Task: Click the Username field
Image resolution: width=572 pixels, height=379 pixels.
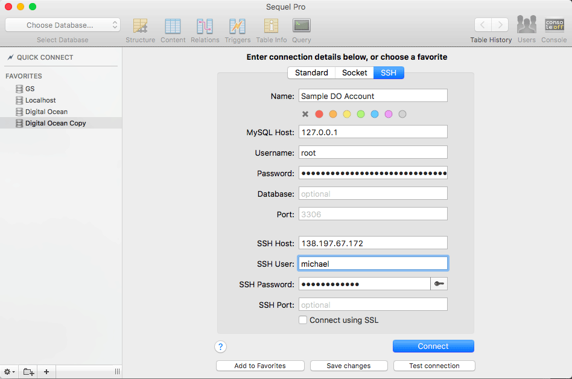Action: [x=373, y=153]
